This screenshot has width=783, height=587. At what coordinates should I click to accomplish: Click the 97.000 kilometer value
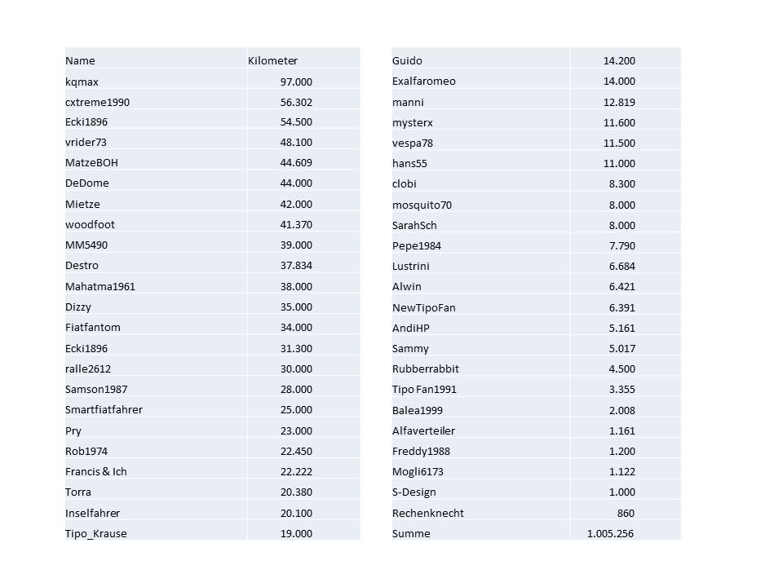pyautogui.click(x=295, y=82)
